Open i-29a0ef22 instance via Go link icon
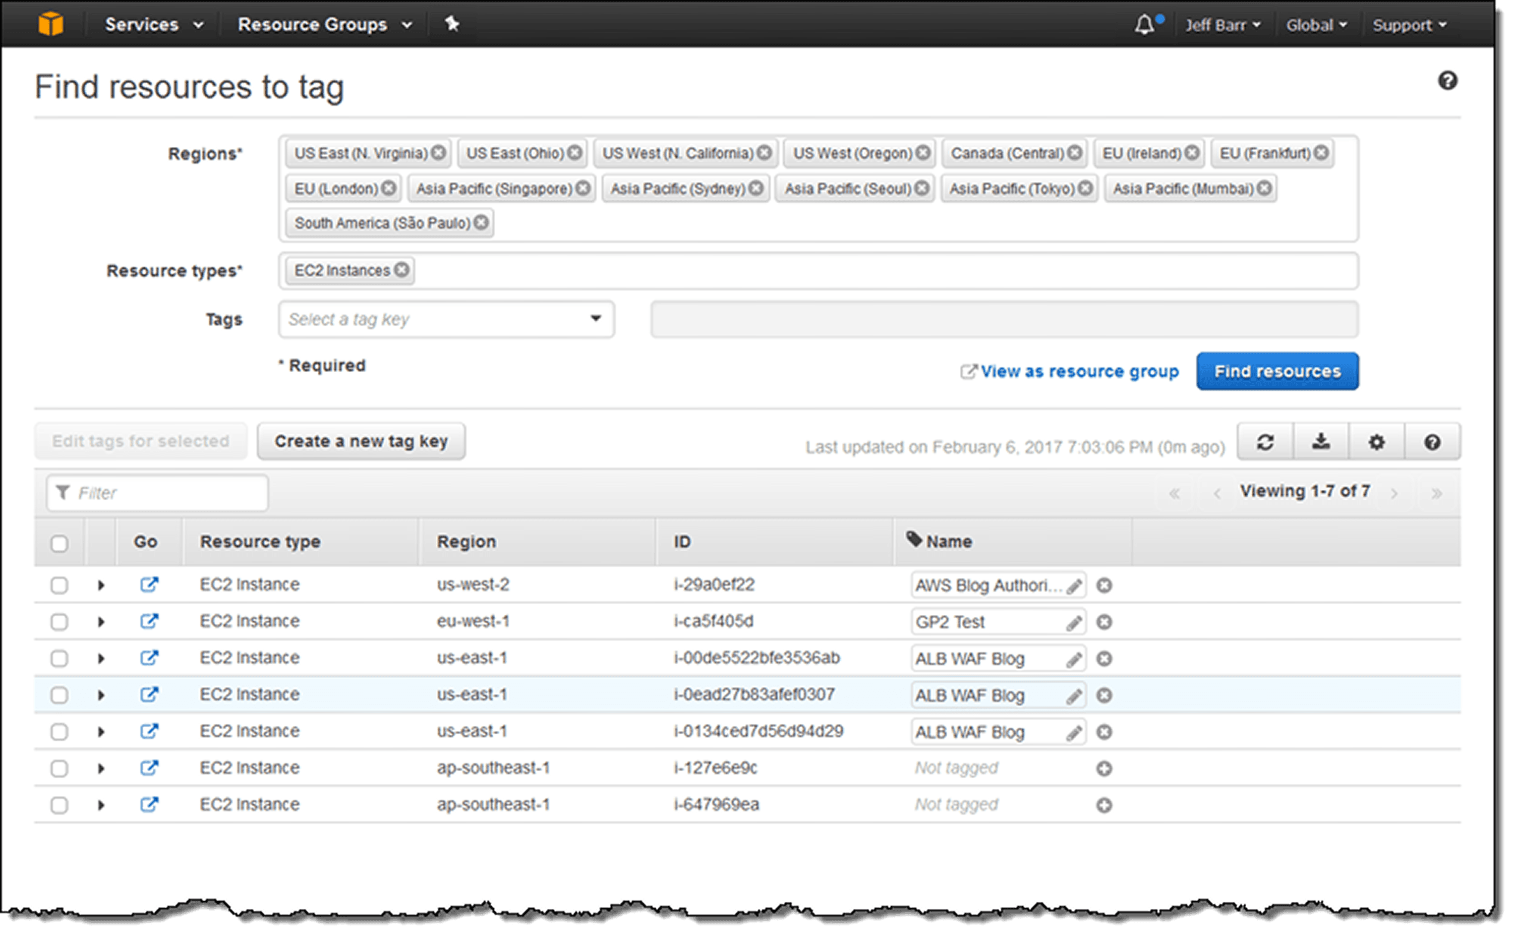Viewport: 1513px width, 934px height. 149,585
